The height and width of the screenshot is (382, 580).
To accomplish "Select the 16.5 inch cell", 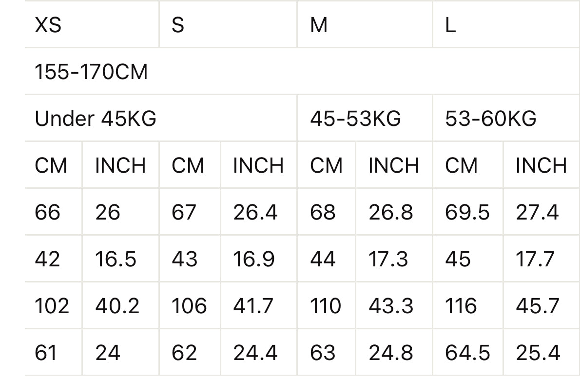I will 116,259.
